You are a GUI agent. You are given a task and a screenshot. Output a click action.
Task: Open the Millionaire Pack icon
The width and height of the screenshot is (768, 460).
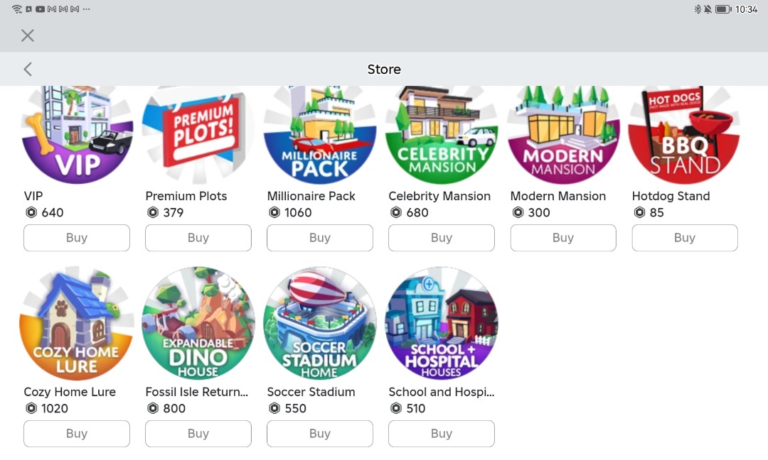(319, 135)
